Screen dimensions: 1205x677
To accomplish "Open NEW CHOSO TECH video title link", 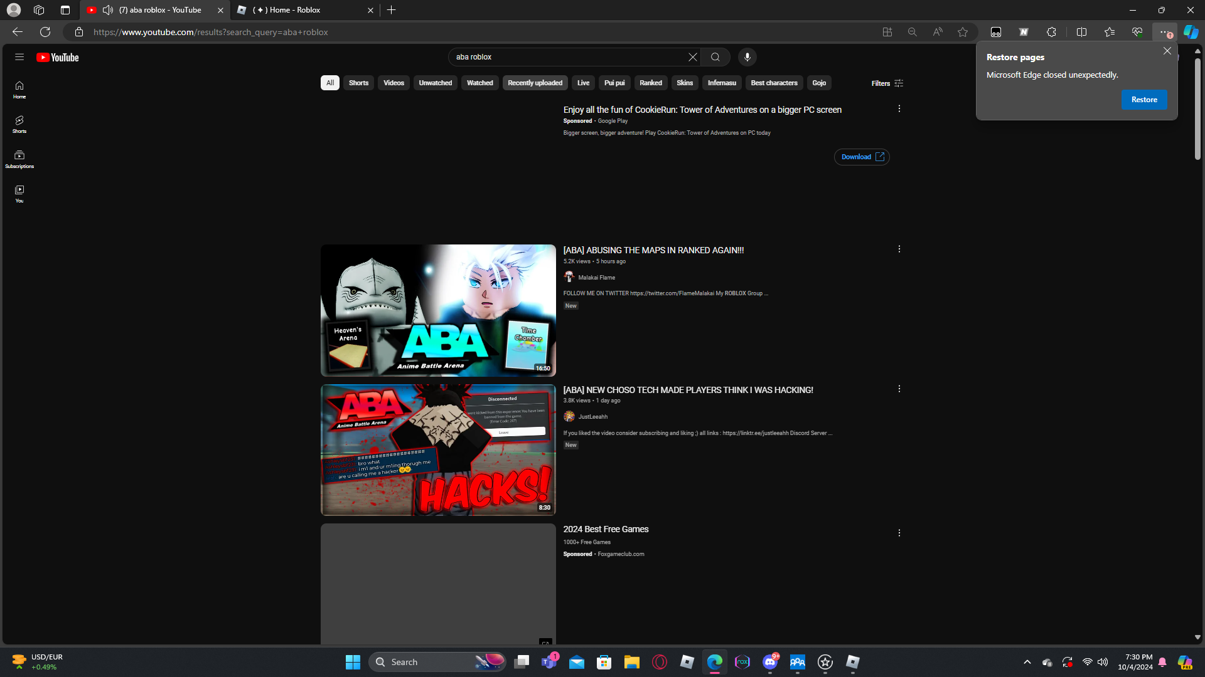I will point(688,390).
